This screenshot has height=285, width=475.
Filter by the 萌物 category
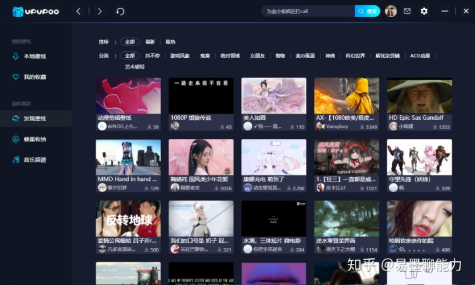click(x=280, y=55)
